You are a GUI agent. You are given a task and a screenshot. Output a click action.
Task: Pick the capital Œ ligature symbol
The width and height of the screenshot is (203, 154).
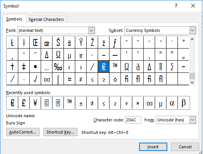click(x=35, y=42)
